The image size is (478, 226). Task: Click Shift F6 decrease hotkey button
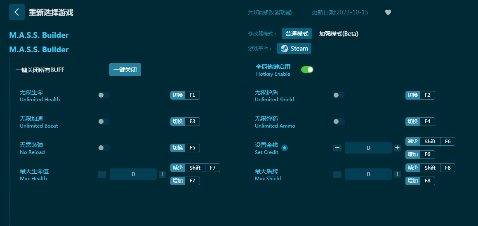click(430, 142)
